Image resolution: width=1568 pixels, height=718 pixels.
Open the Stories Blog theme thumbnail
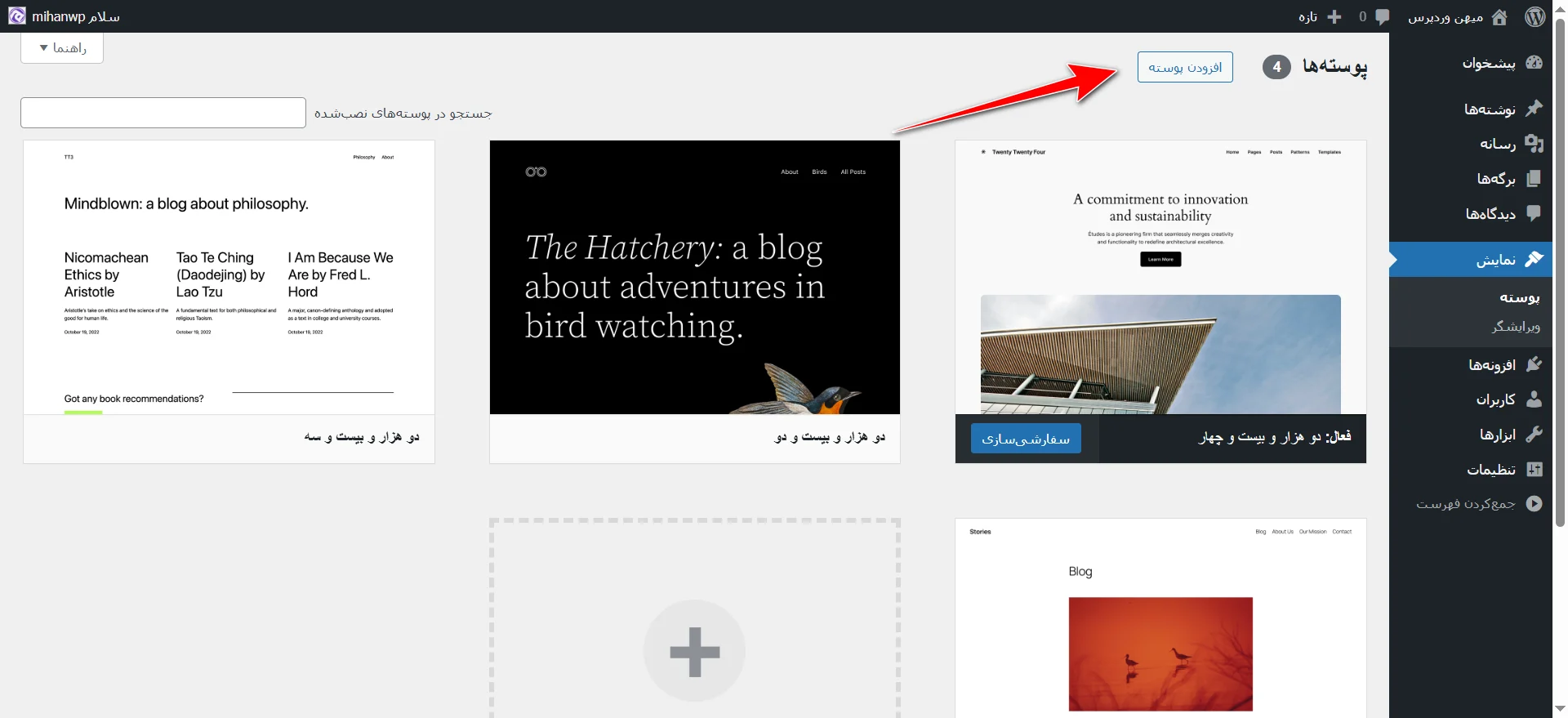click(x=1160, y=618)
